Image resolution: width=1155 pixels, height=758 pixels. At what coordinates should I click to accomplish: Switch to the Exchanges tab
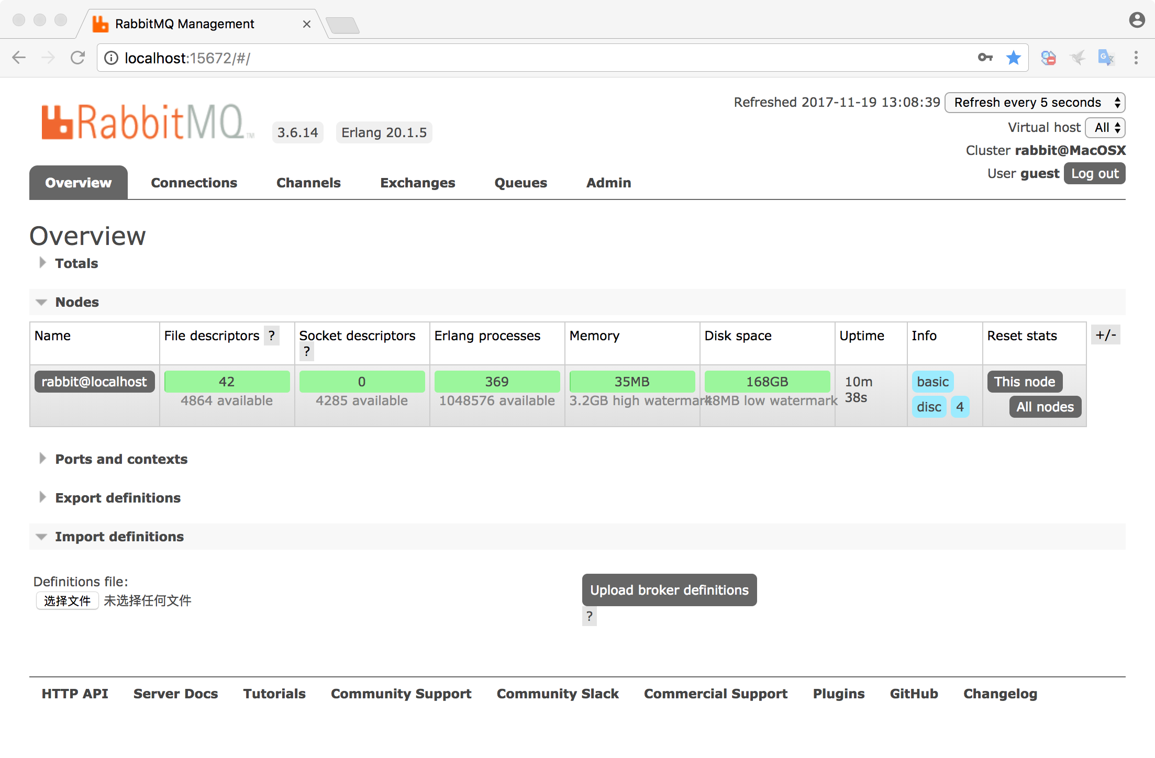418,183
